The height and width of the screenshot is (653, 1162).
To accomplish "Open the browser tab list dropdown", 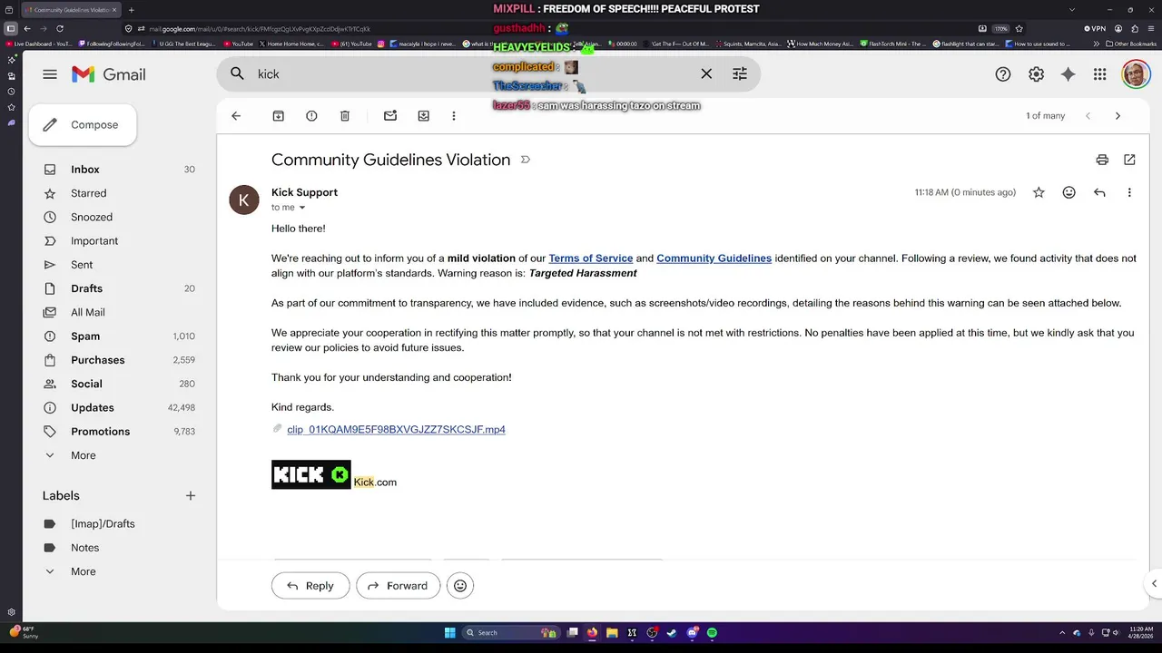I will click(1072, 9).
